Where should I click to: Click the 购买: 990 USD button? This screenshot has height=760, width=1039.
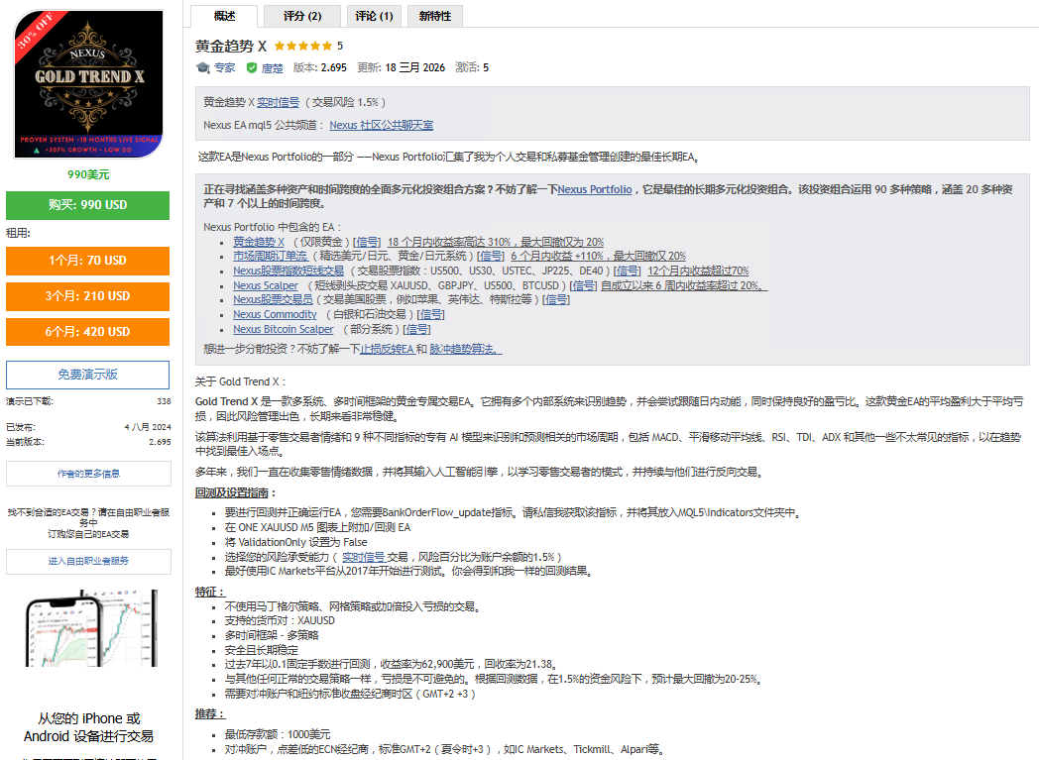pyautogui.click(x=87, y=205)
